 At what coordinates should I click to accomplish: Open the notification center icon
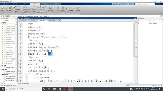click(160, 89)
